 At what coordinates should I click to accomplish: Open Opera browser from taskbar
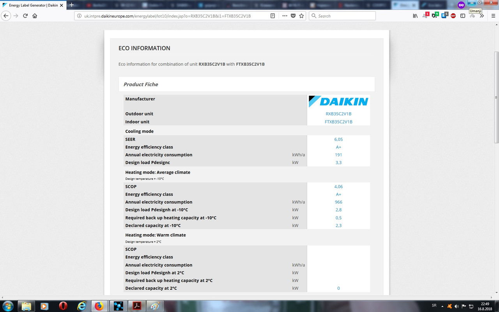[x=63, y=306]
